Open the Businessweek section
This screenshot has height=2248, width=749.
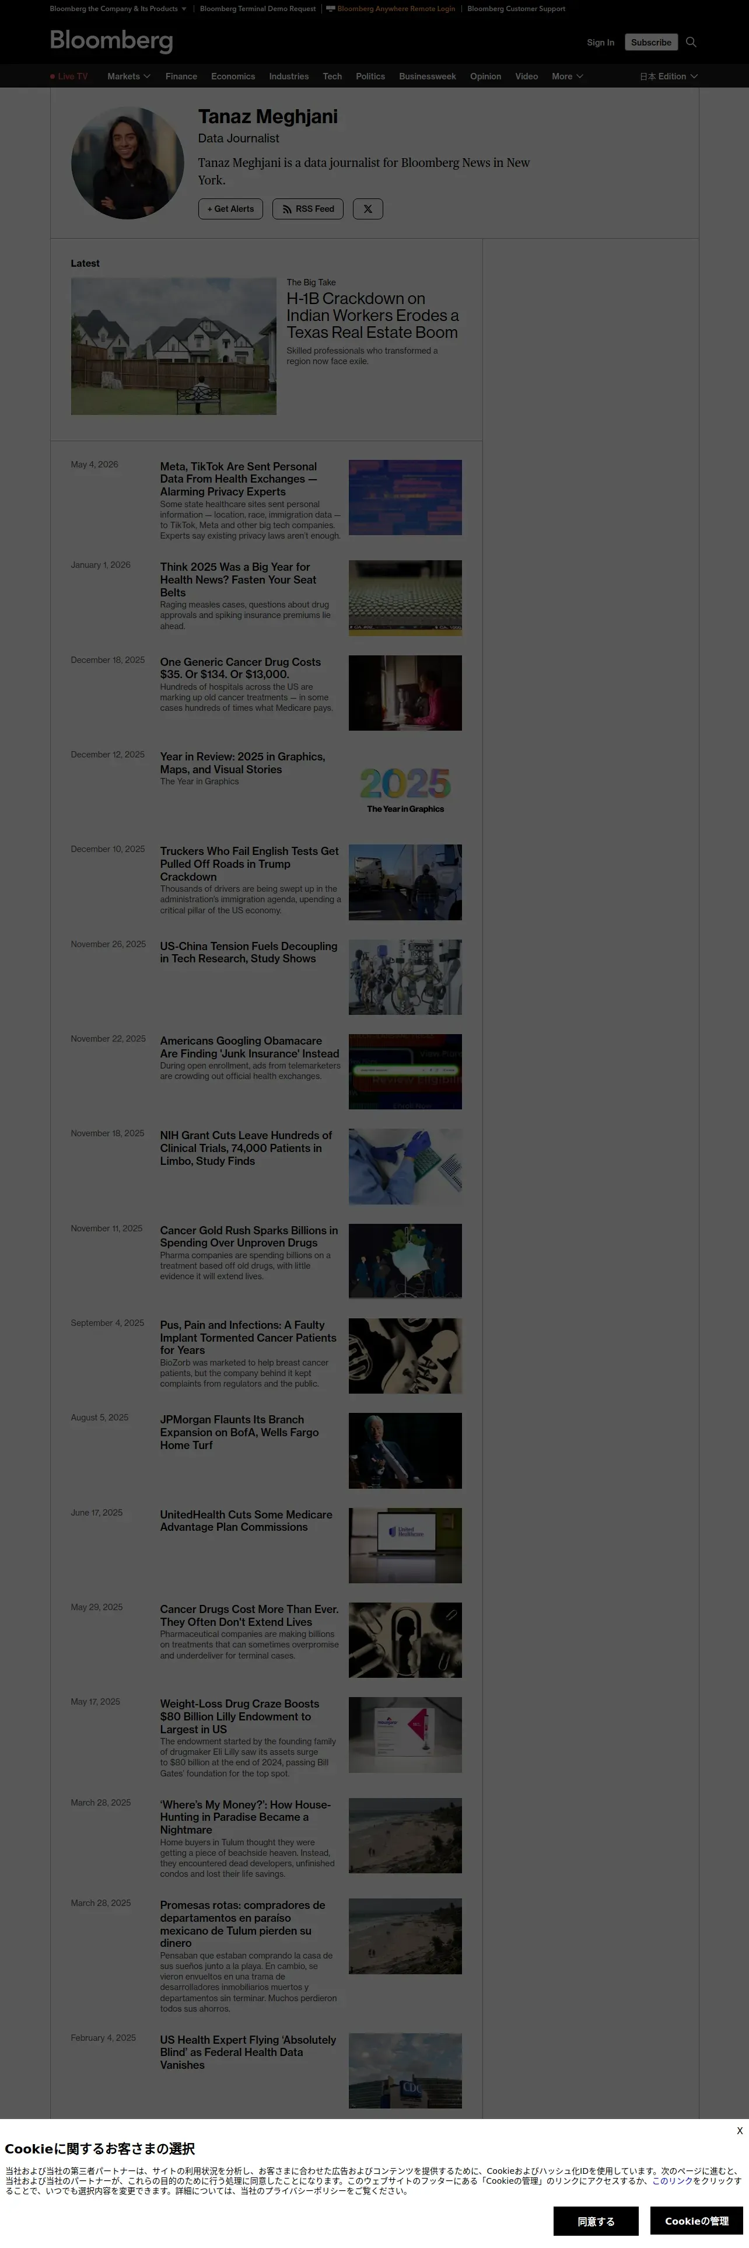[427, 76]
